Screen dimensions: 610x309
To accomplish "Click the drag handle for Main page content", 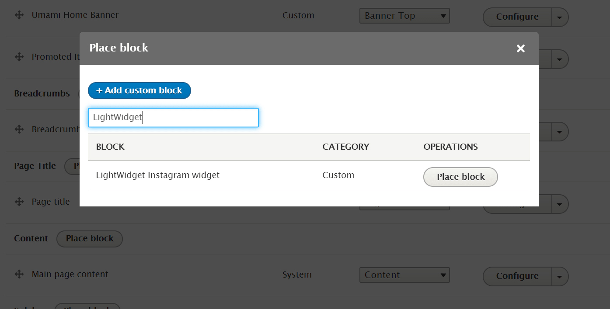I will click(19, 274).
